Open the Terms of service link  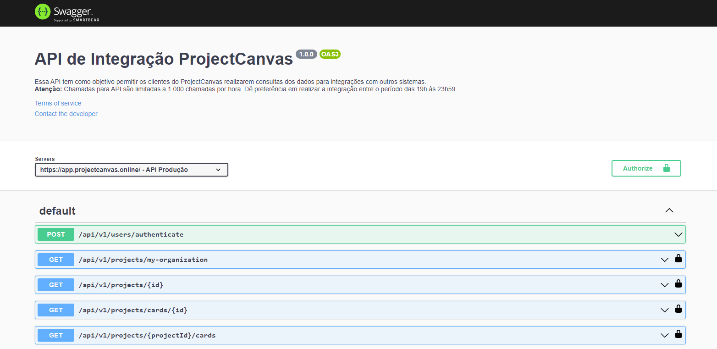pos(58,103)
